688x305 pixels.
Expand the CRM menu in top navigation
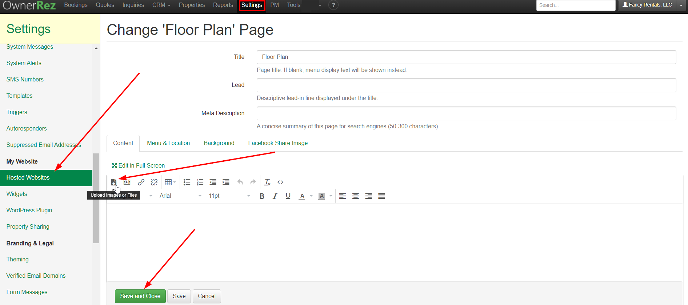point(161,5)
